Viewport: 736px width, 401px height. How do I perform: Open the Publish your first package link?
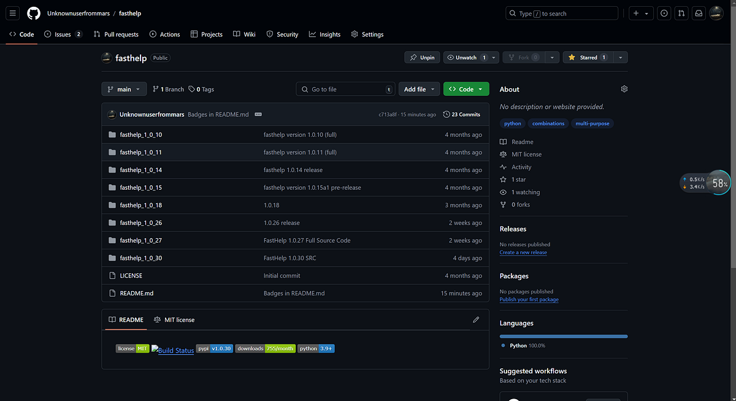[x=529, y=299]
